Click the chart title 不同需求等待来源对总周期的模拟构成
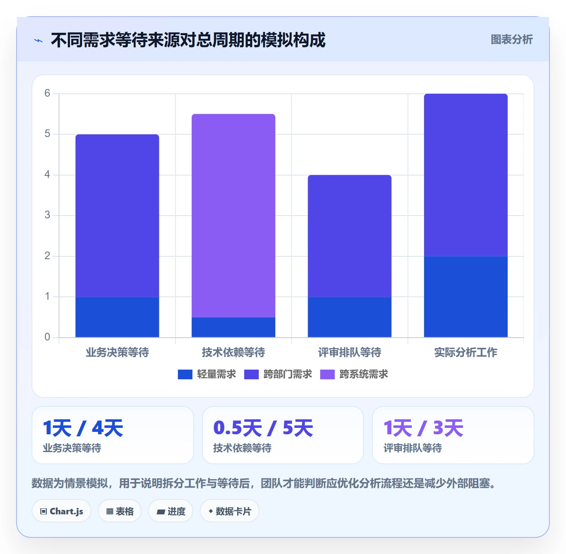 [x=188, y=40]
